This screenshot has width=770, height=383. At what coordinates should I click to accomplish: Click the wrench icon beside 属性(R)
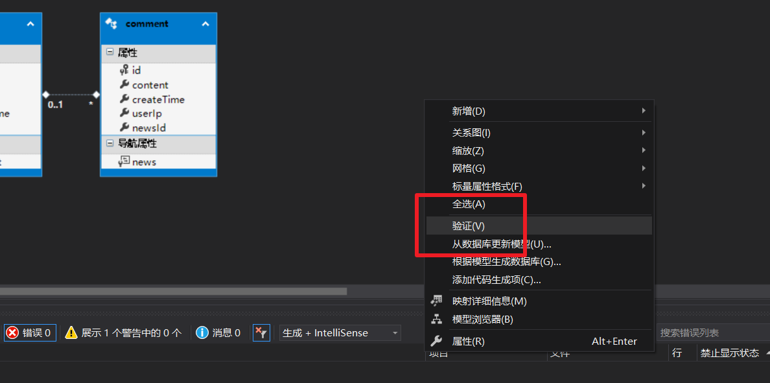coord(437,341)
